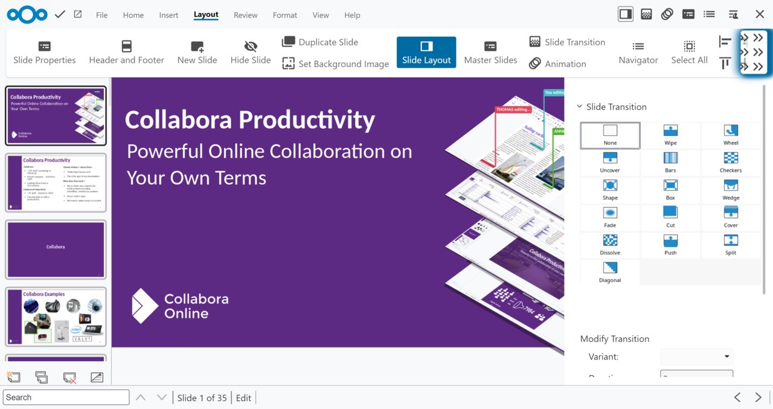Click the Search input field
The height and width of the screenshot is (409, 773).
(x=66, y=398)
